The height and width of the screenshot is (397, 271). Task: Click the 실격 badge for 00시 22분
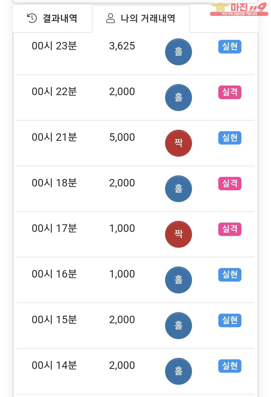[230, 92]
